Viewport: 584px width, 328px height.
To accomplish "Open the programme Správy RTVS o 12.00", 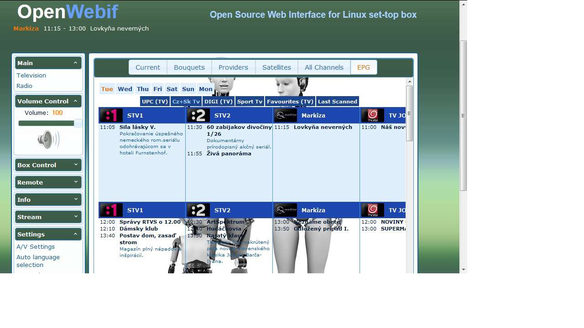I will pyautogui.click(x=150, y=222).
